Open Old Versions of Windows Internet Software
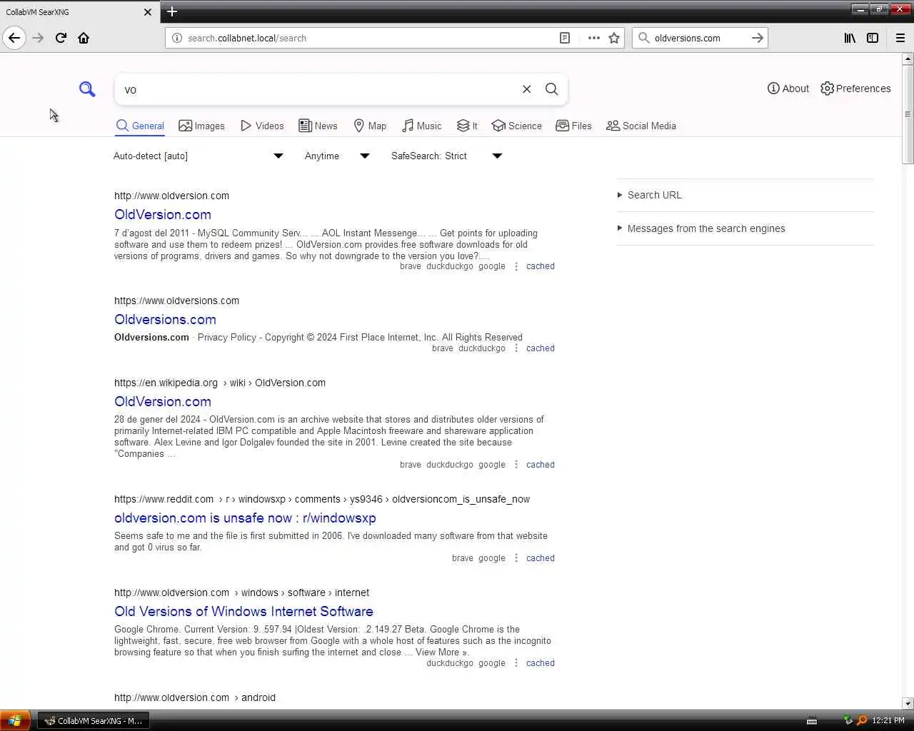 243,611
